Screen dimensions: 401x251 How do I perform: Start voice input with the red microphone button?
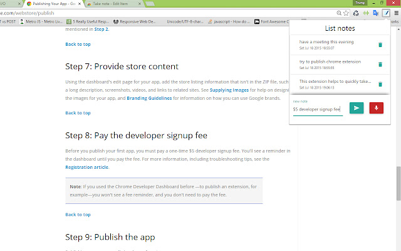376,108
